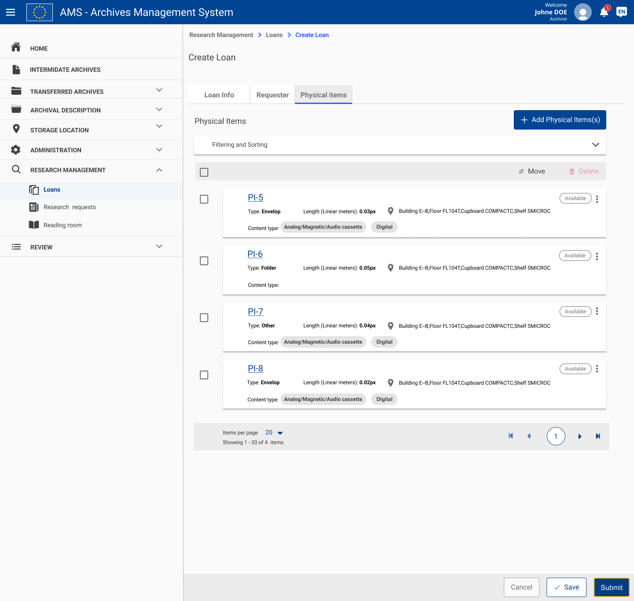Switch to the Requester tab
634x601 pixels.
pos(272,95)
